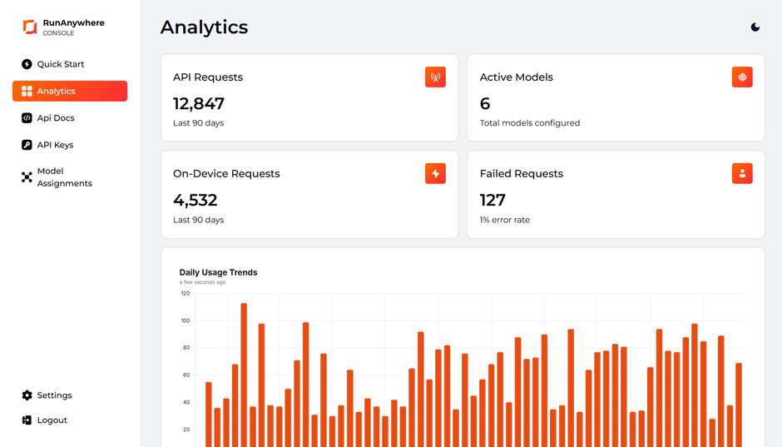Click the Api Docs code icon
782x447 pixels.
(27, 117)
